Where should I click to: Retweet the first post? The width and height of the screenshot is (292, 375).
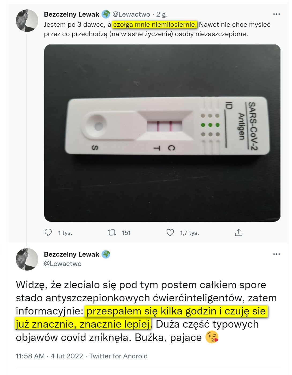click(x=112, y=232)
